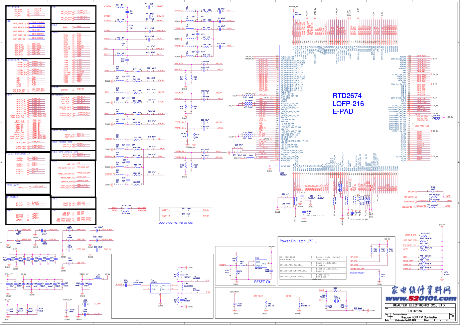The height and width of the screenshot is (330, 467).
Task: Click resistor R119 33R symbol
Action: 126,208
